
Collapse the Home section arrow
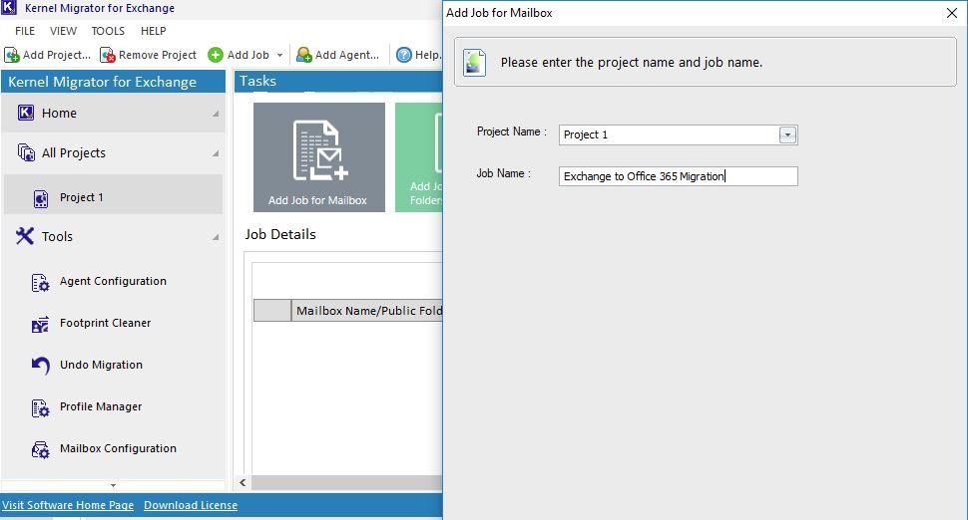[216, 114]
